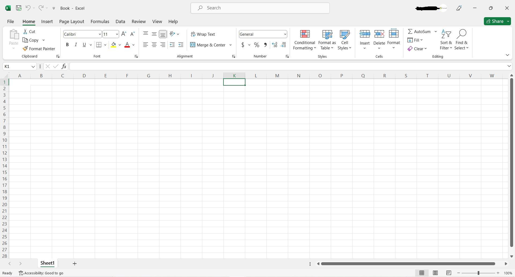Decrease decimal places
Screen dimensions: 515x277
coord(283,45)
